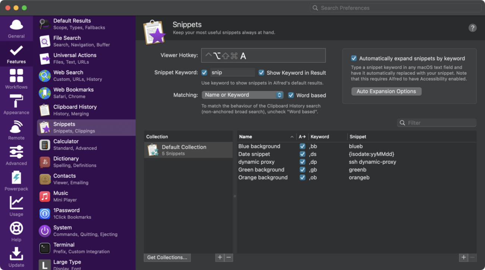Viewport: 485px width, 270px height.
Task: Click the Music feature icon
Action: (x=45, y=196)
